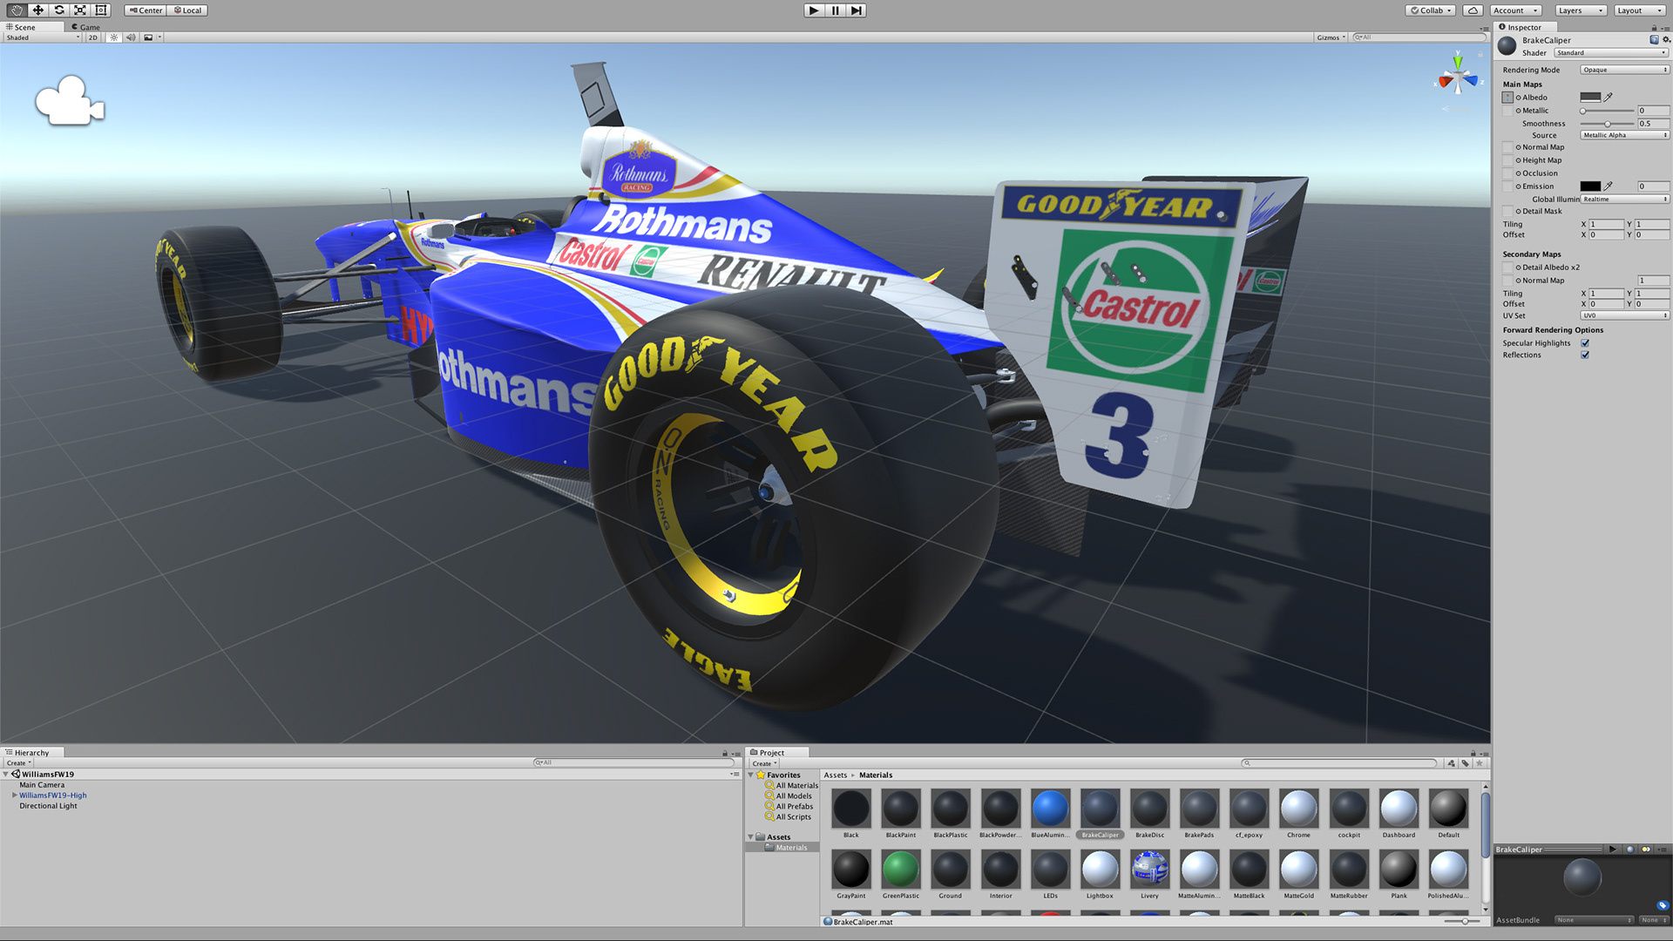Screen dimensions: 1673x941
Task: Select the Hand tool
Action: 17,10
